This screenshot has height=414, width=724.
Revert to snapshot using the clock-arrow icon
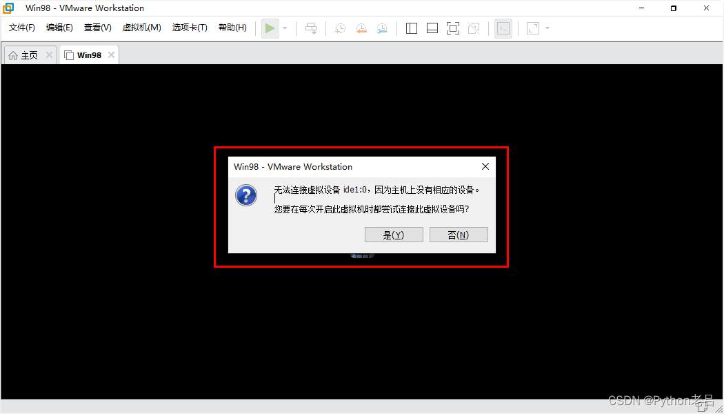tap(361, 29)
